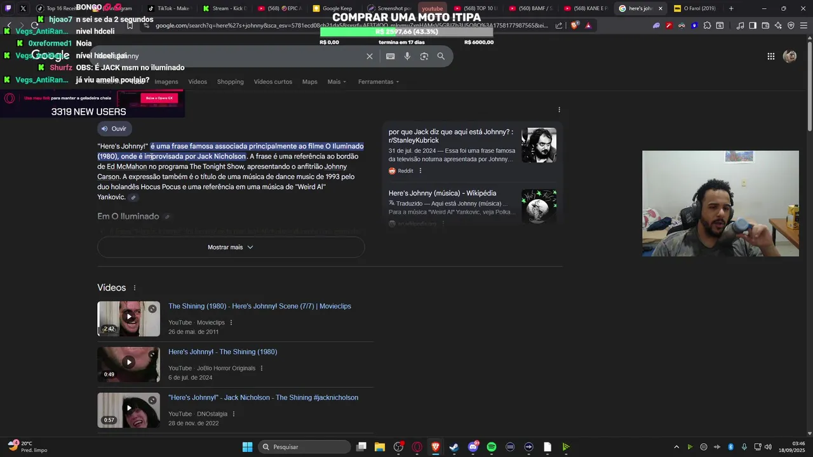Image resolution: width=813 pixels, height=457 pixels.
Task: Select the Vídeos search filter
Action: 198,82
